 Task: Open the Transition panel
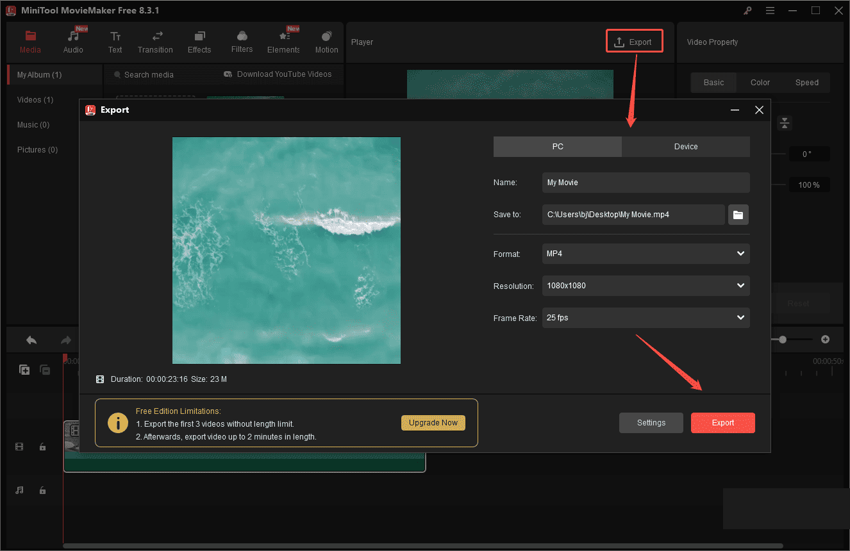[x=155, y=41]
